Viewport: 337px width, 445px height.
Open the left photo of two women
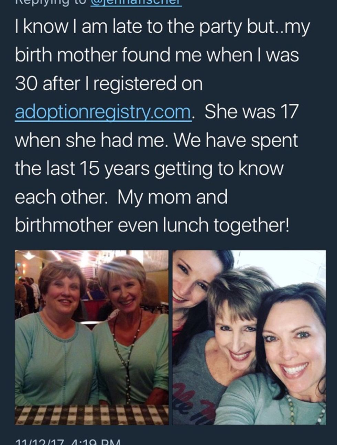(x=92, y=337)
